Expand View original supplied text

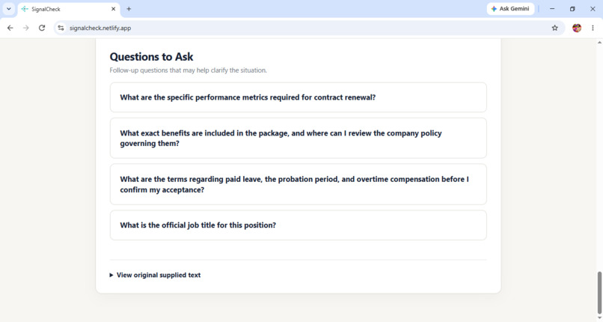tap(155, 275)
